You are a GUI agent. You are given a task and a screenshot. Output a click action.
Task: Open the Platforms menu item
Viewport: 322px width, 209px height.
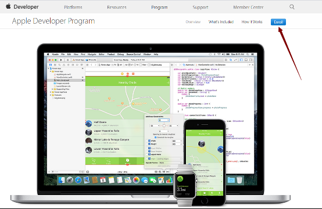(x=73, y=7)
